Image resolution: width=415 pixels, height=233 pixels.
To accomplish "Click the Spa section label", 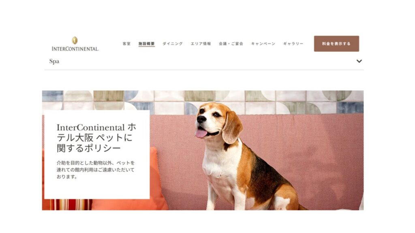I will pyautogui.click(x=54, y=61).
